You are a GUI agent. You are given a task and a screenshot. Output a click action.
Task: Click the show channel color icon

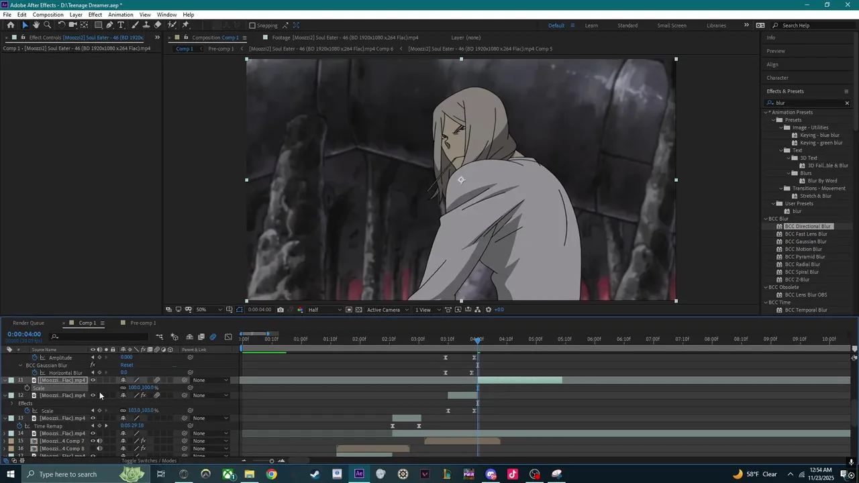(x=299, y=310)
